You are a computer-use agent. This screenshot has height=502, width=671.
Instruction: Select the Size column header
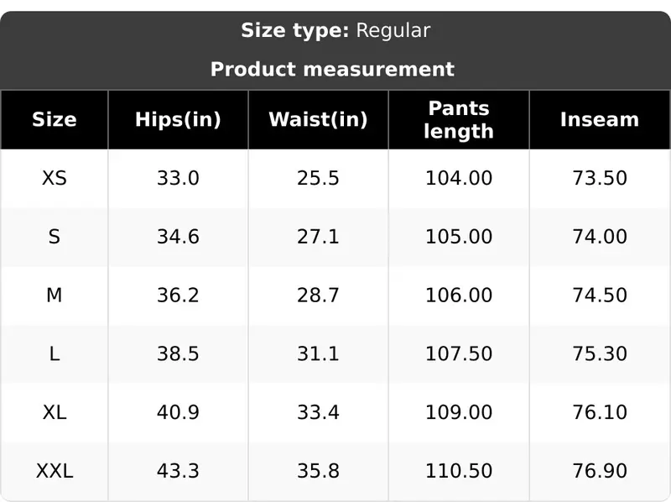pyautogui.click(x=55, y=119)
